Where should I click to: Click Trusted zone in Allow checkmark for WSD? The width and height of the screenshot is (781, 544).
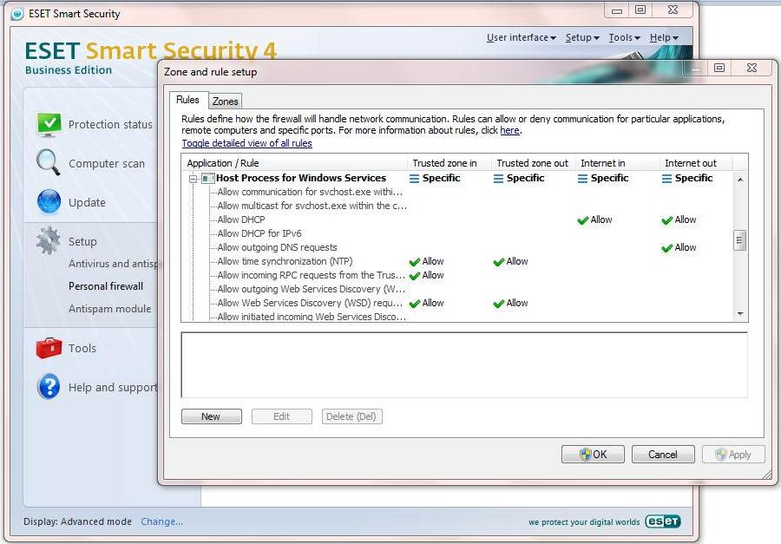[415, 304]
